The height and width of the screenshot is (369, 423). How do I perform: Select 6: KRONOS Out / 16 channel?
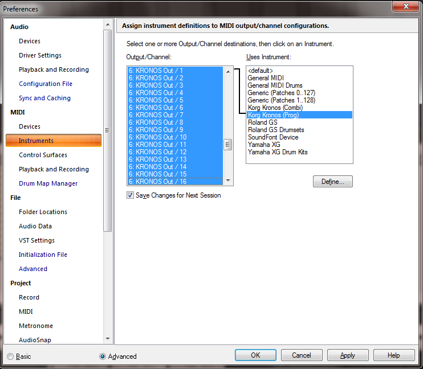tap(175, 182)
